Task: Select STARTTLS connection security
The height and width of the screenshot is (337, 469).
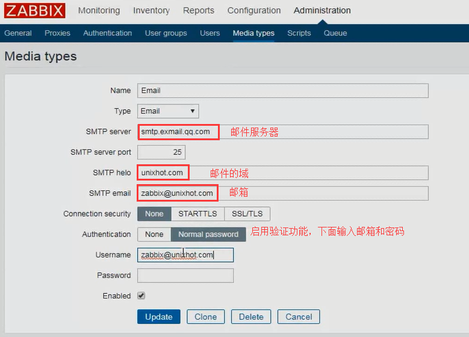Action: pyautogui.click(x=197, y=214)
